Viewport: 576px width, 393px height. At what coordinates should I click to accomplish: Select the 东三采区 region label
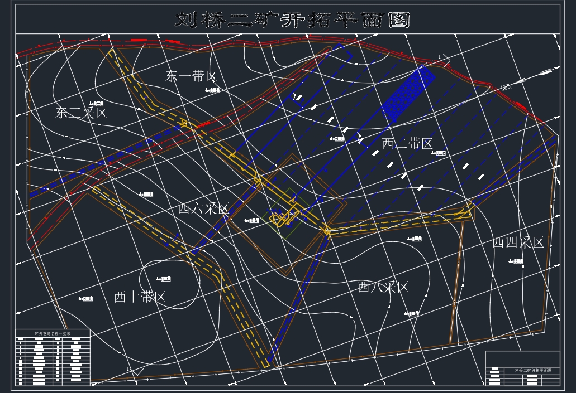81,113
